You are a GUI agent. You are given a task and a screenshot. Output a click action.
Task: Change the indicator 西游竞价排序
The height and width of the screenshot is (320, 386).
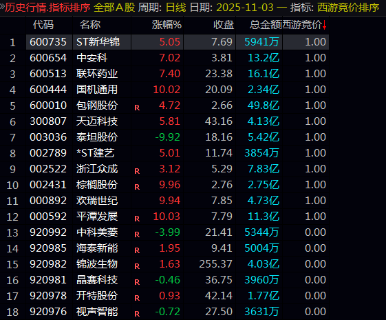[x=348, y=8]
